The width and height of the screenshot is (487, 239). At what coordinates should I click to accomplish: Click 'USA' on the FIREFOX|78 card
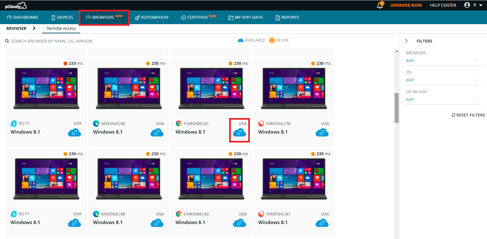click(x=325, y=124)
